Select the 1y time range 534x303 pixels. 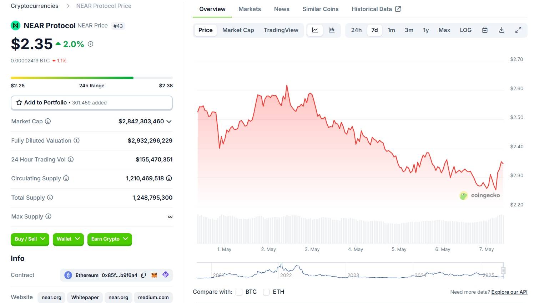(x=426, y=30)
